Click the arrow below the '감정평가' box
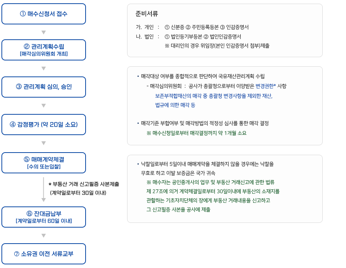The height and width of the screenshot is (268, 346). pyautogui.click(x=44, y=143)
